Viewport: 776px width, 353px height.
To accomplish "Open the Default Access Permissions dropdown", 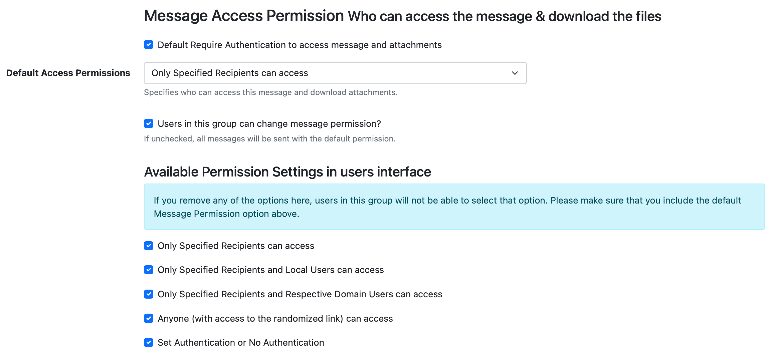I will click(x=335, y=73).
